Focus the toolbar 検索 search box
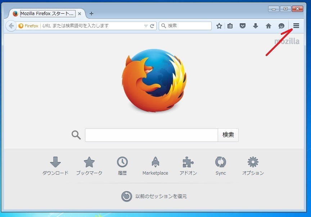The height and width of the screenshot is (217, 311). pyautogui.click(x=185, y=26)
